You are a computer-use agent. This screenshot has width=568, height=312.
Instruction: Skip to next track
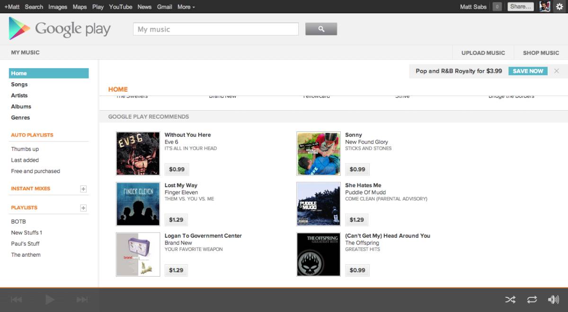[x=82, y=299]
